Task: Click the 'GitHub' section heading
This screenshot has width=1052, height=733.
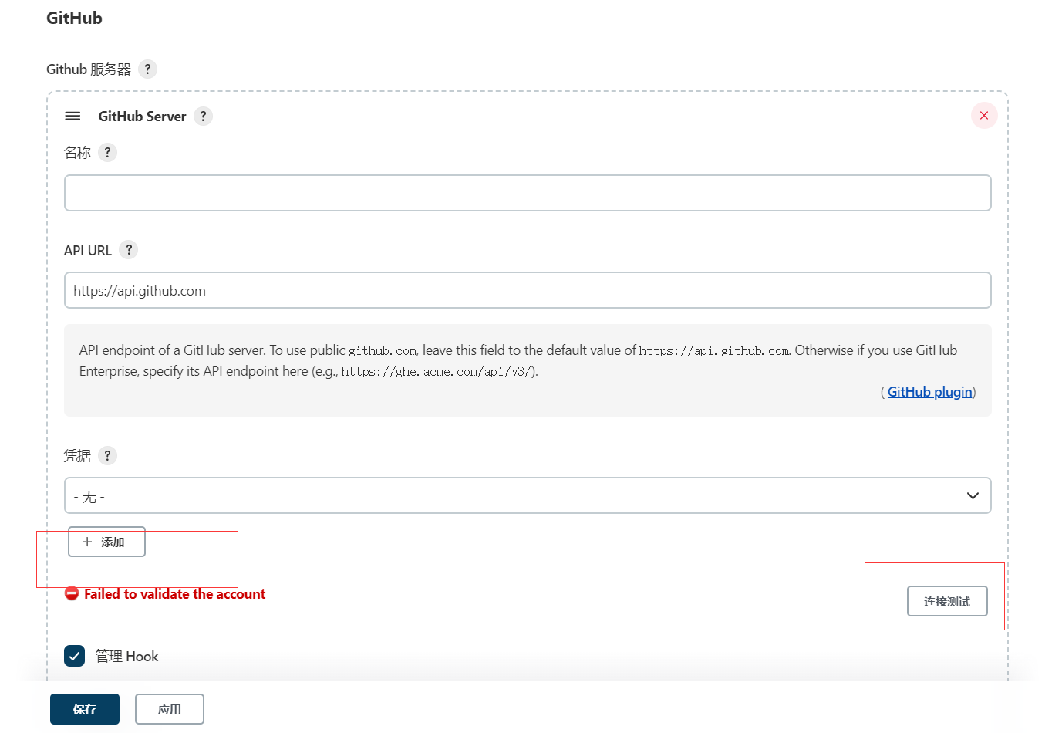Action: (74, 18)
